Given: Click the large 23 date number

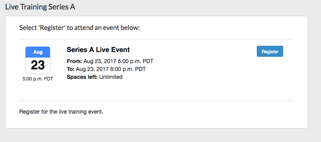Looking at the screenshot, I should pyautogui.click(x=38, y=65).
